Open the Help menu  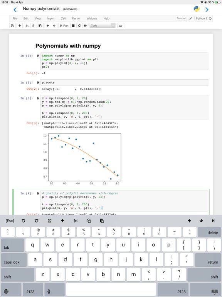coord(106,19)
